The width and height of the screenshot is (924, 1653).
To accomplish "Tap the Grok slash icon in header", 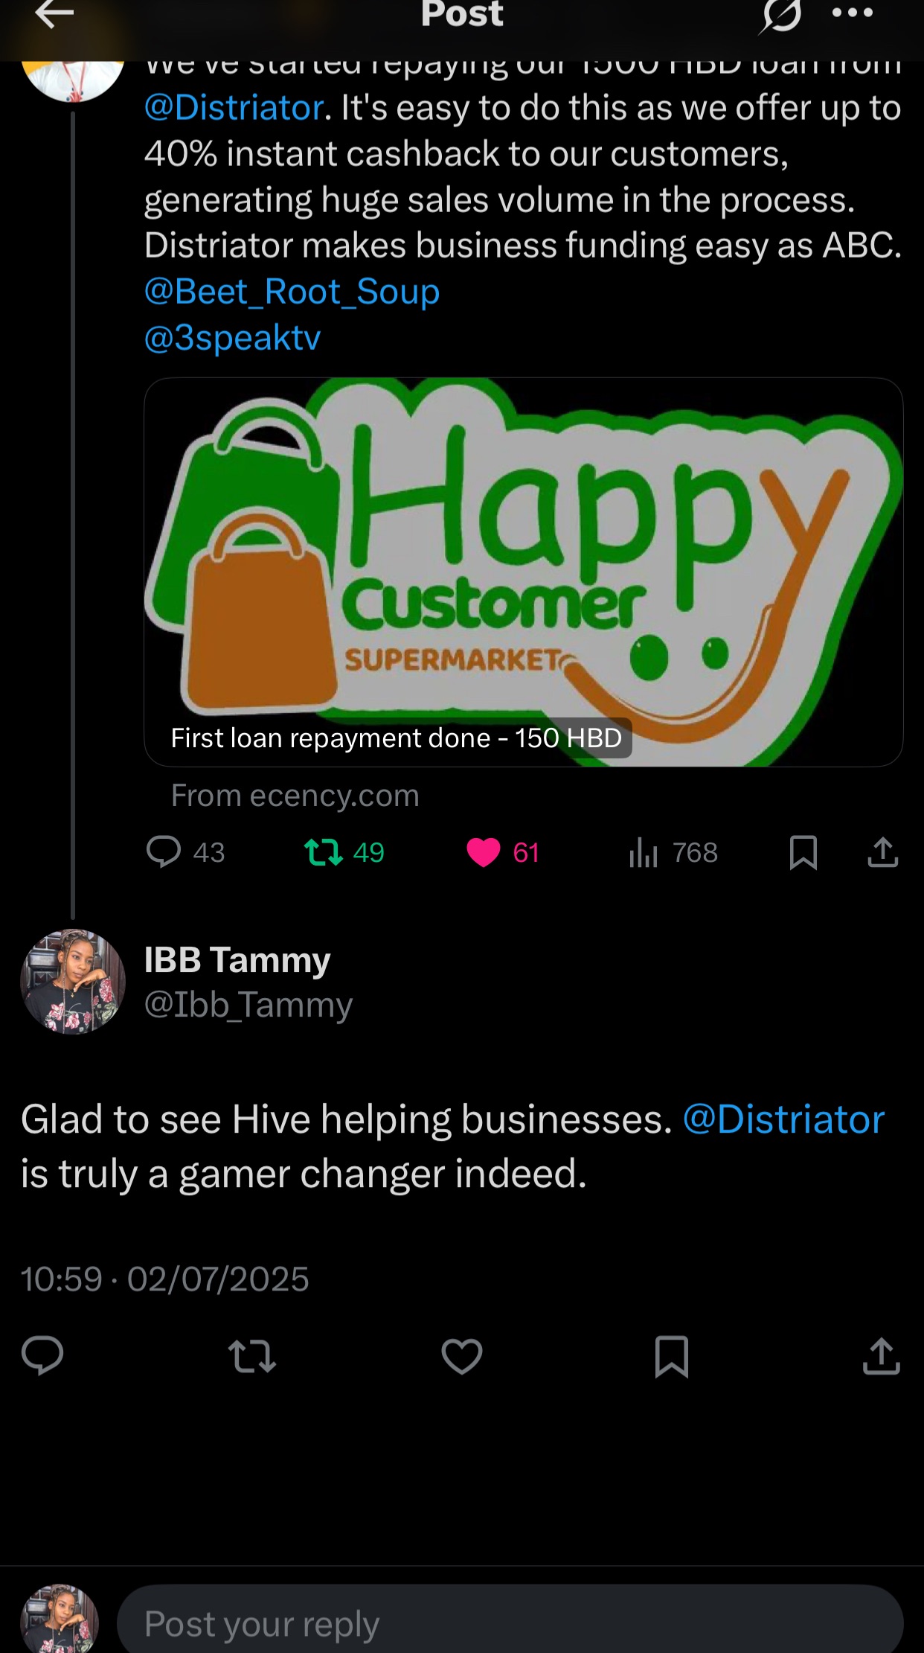I will 780,16.
